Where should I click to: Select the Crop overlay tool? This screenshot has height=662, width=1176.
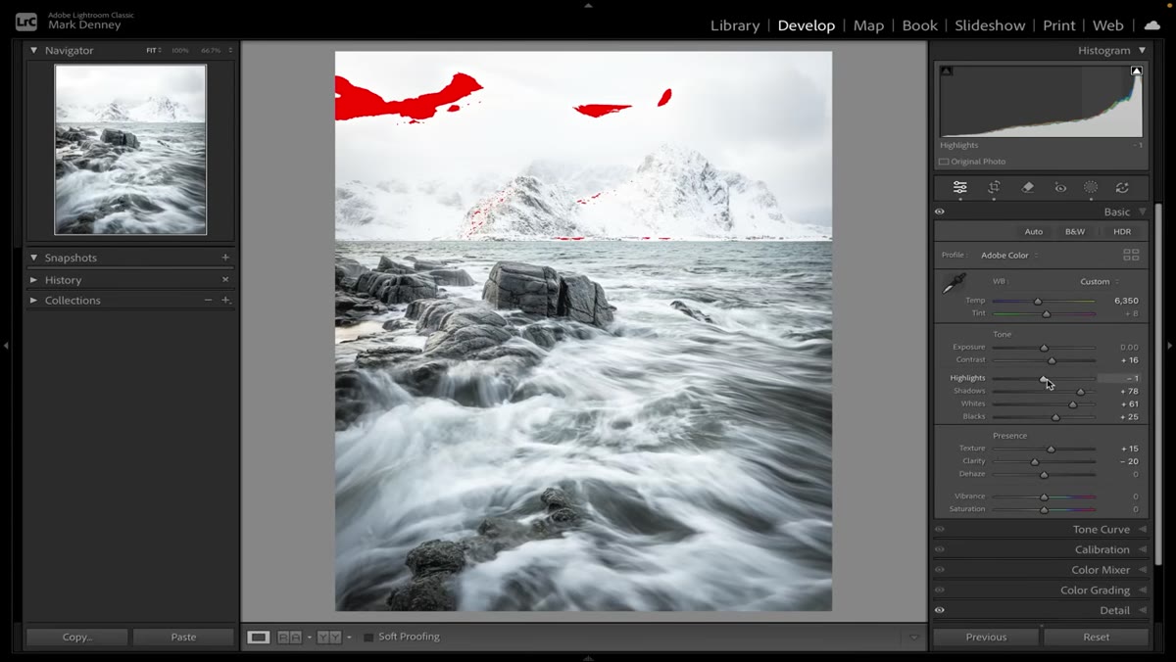pyautogui.click(x=994, y=187)
